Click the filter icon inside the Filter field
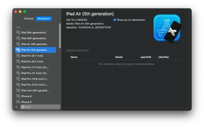The image size is (204, 127). click(23, 107)
